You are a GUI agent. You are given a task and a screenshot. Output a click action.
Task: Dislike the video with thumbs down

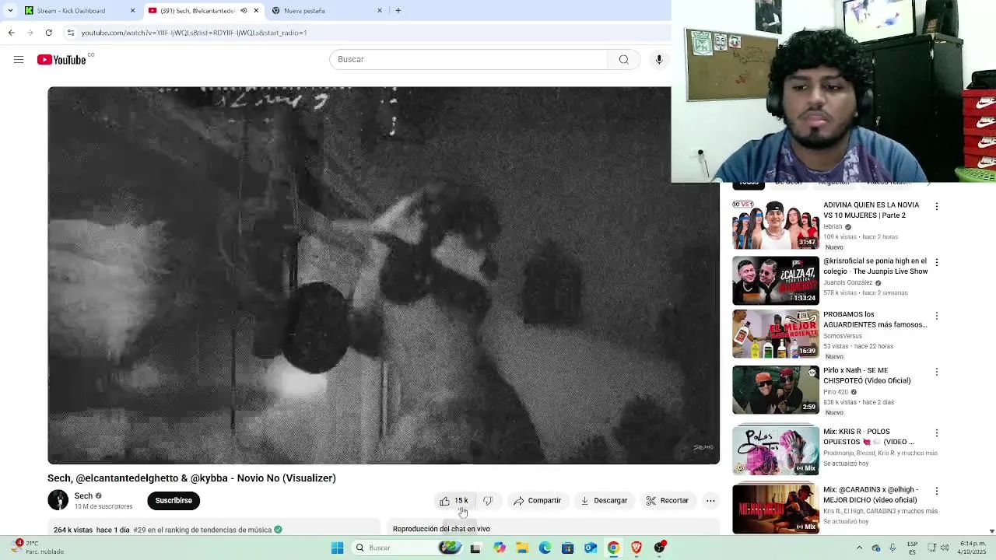coord(488,501)
